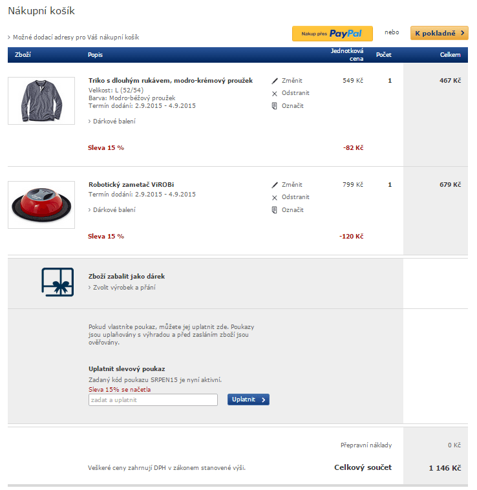Click the bookmark icon beside ViROBi's Označit
477x490 pixels.
point(274,210)
